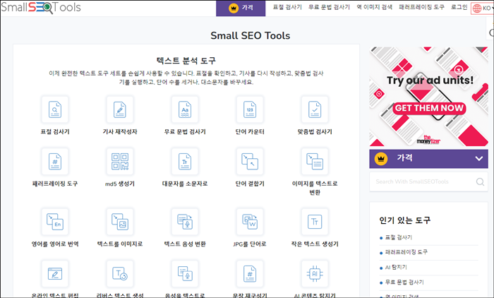Click the 인기 있는 도구 heading

[x=405, y=220]
